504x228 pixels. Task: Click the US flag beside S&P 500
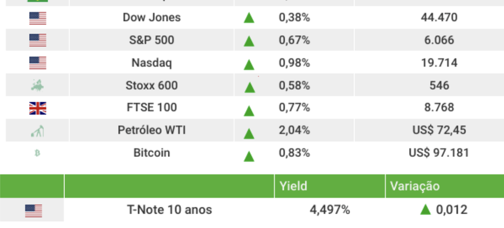coord(37,41)
